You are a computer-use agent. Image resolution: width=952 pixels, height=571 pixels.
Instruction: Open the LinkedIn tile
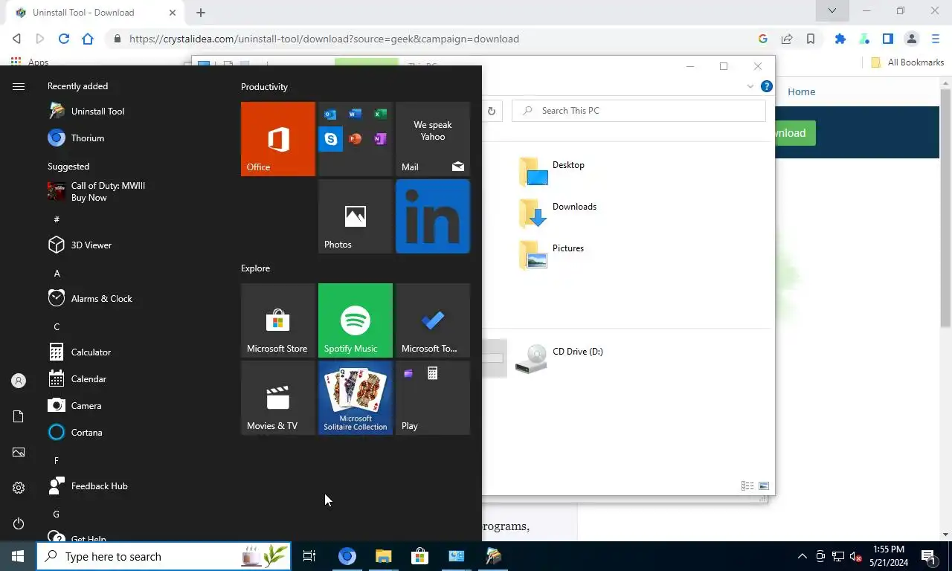(433, 216)
